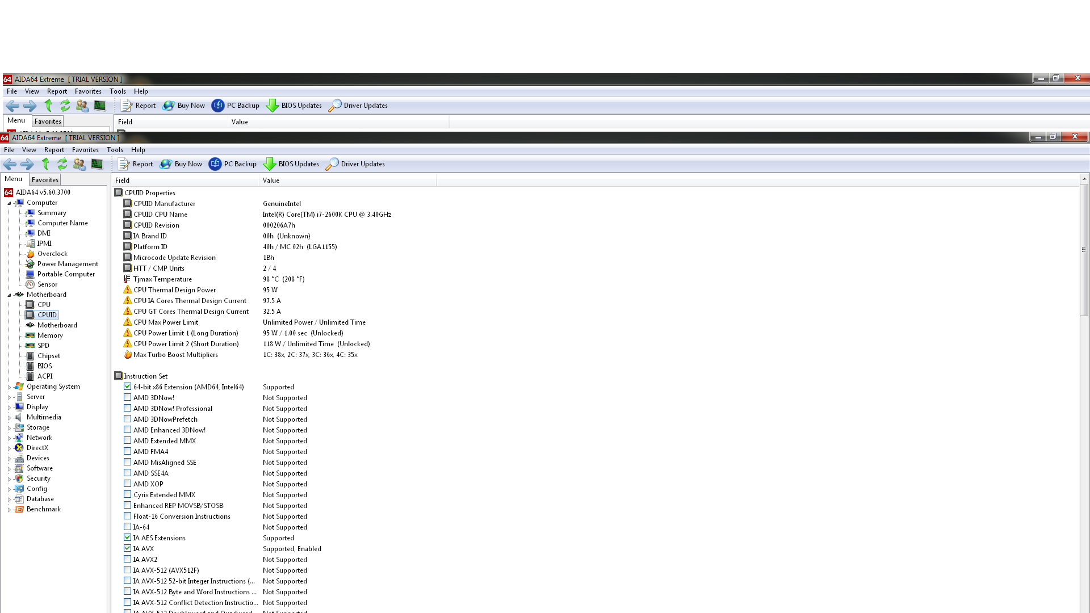Toggle the 64-bit x86 Extension checkbox
The width and height of the screenshot is (1090, 613).
[127, 387]
